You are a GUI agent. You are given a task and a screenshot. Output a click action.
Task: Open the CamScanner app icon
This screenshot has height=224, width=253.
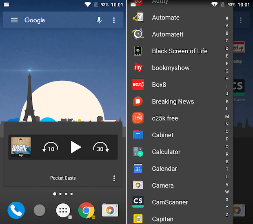138,202
